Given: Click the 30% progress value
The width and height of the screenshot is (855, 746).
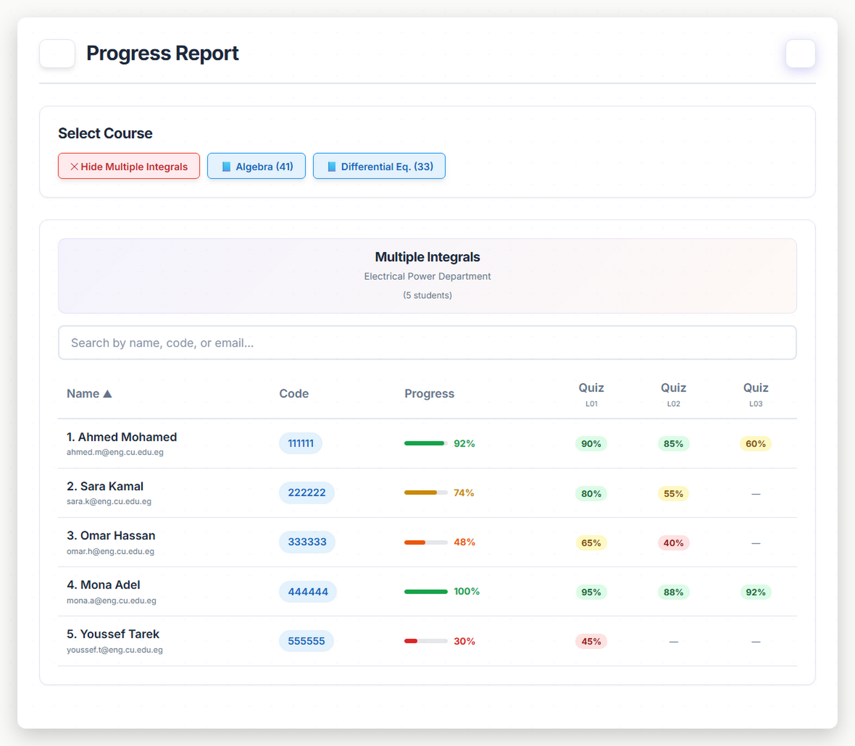Looking at the screenshot, I should click(464, 641).
